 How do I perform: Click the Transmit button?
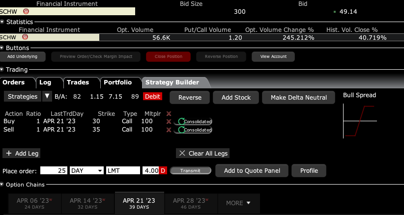190,171
